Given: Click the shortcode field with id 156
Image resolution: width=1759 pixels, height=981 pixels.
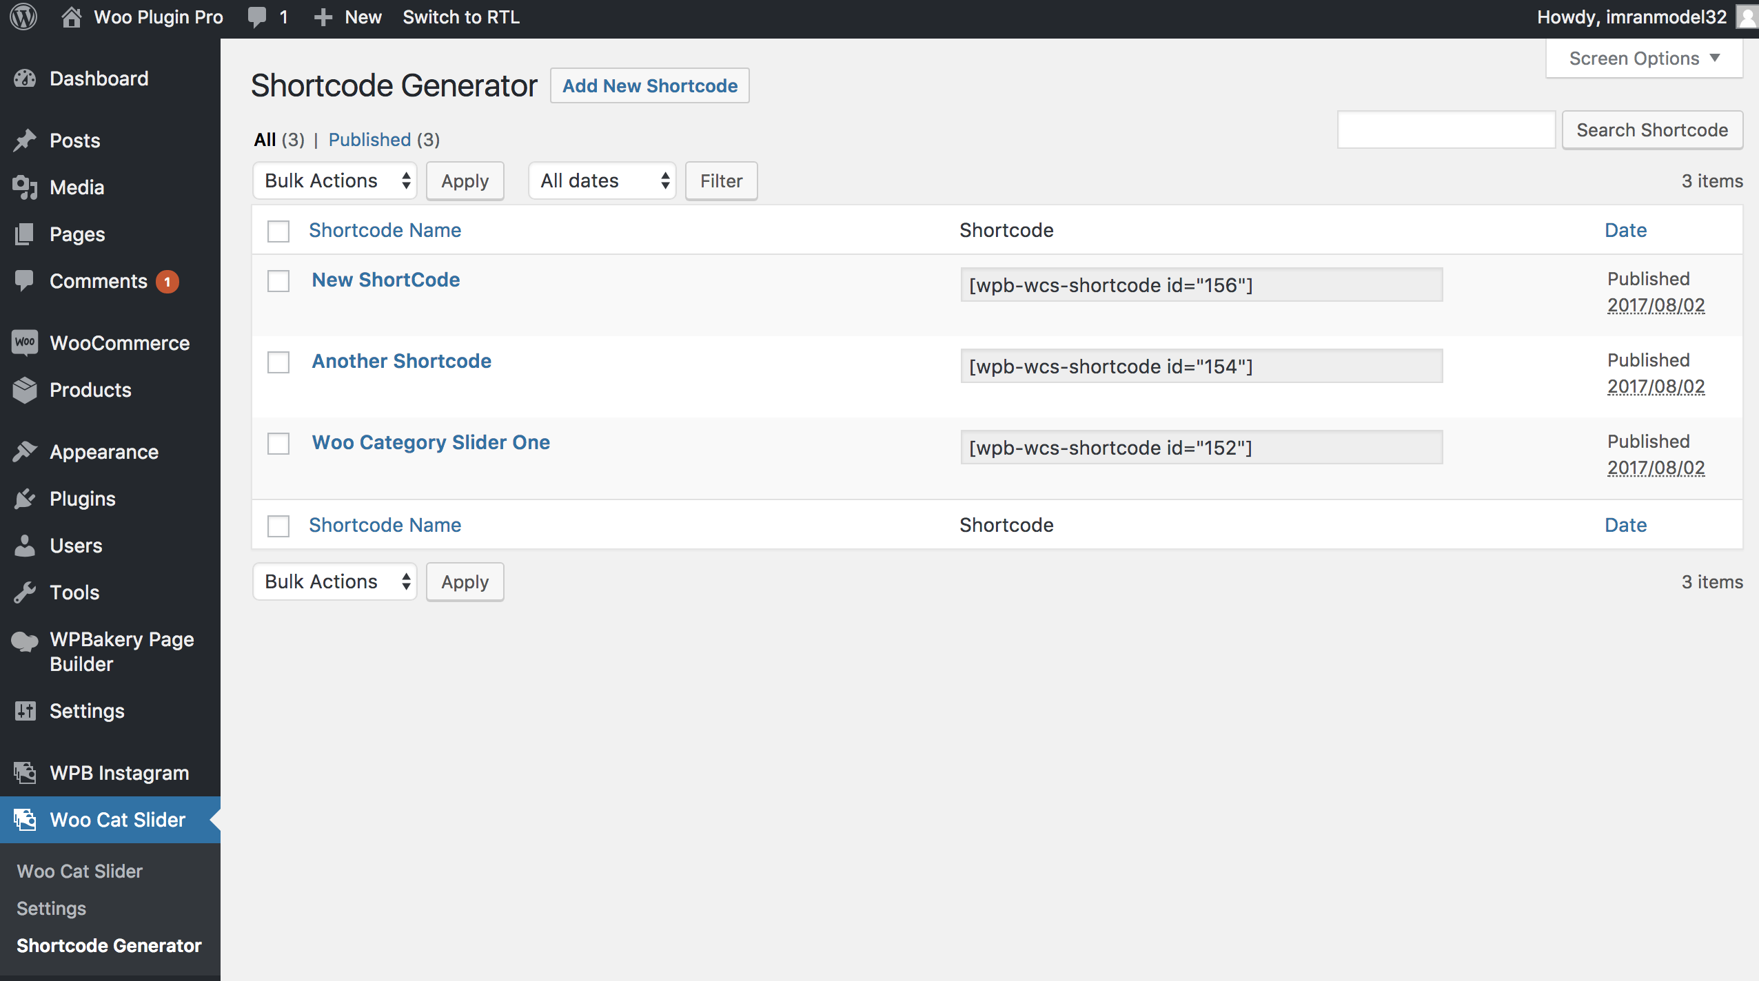Looking at the screenshot, I should [1201, 285].
